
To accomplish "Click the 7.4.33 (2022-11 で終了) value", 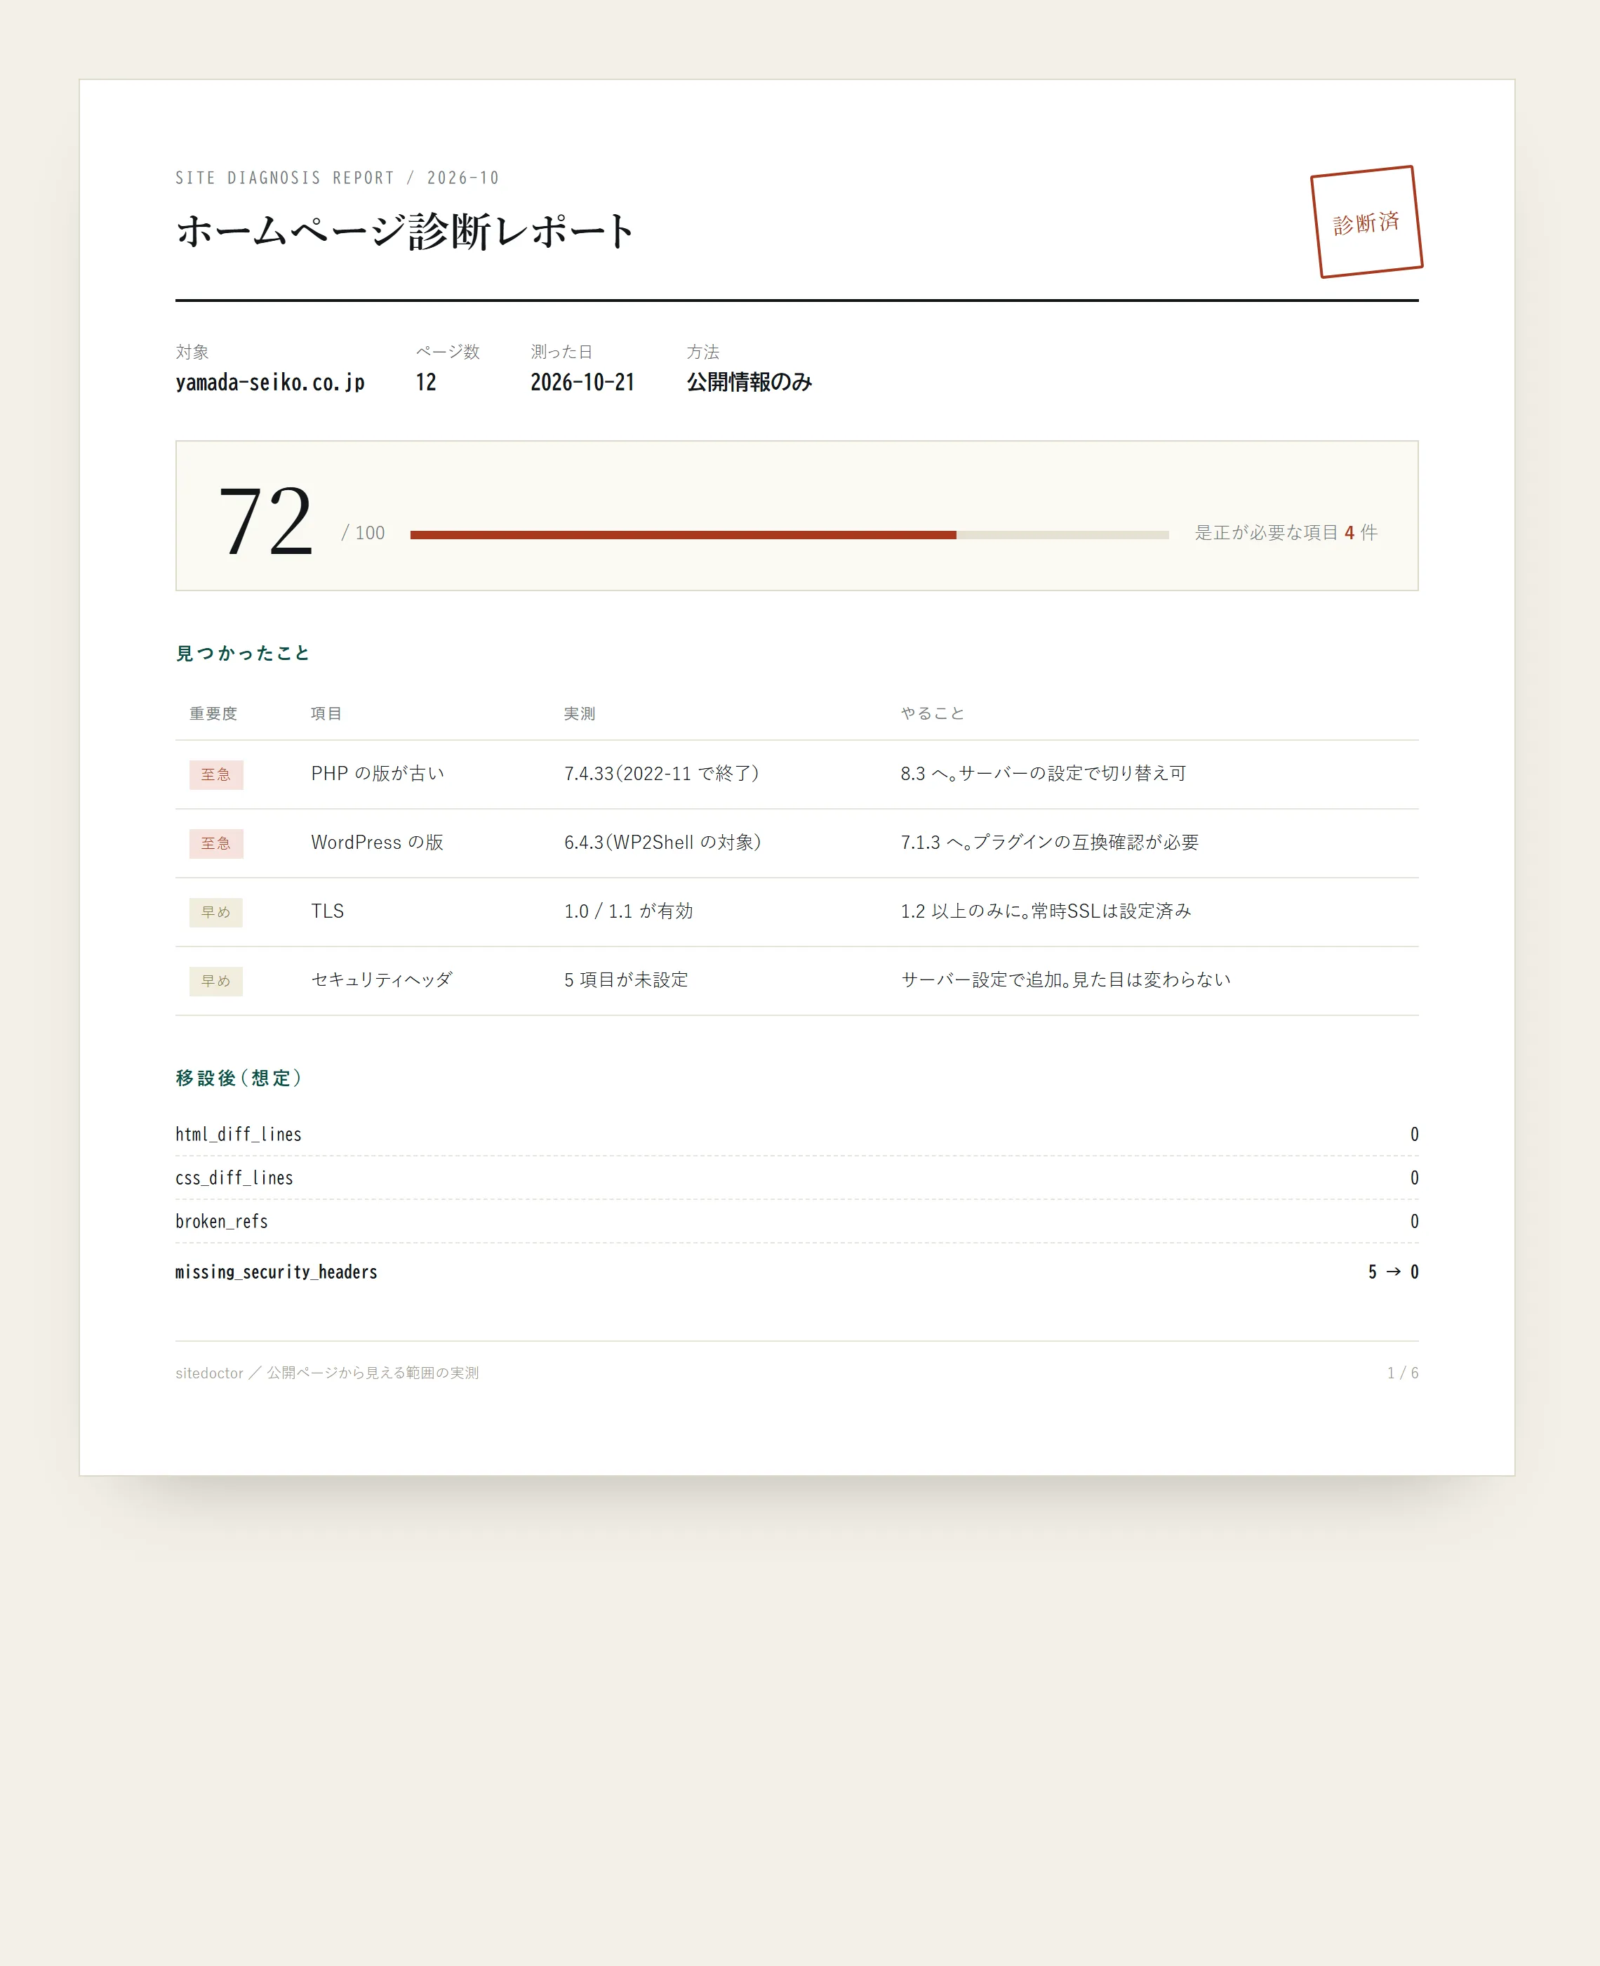I will [662, 774].
